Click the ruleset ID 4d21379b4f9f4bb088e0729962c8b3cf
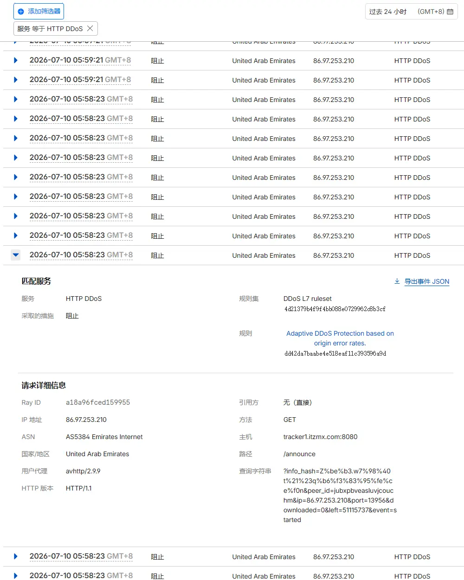The height and width of the screenshot is (580, 464). click(335, 309)
